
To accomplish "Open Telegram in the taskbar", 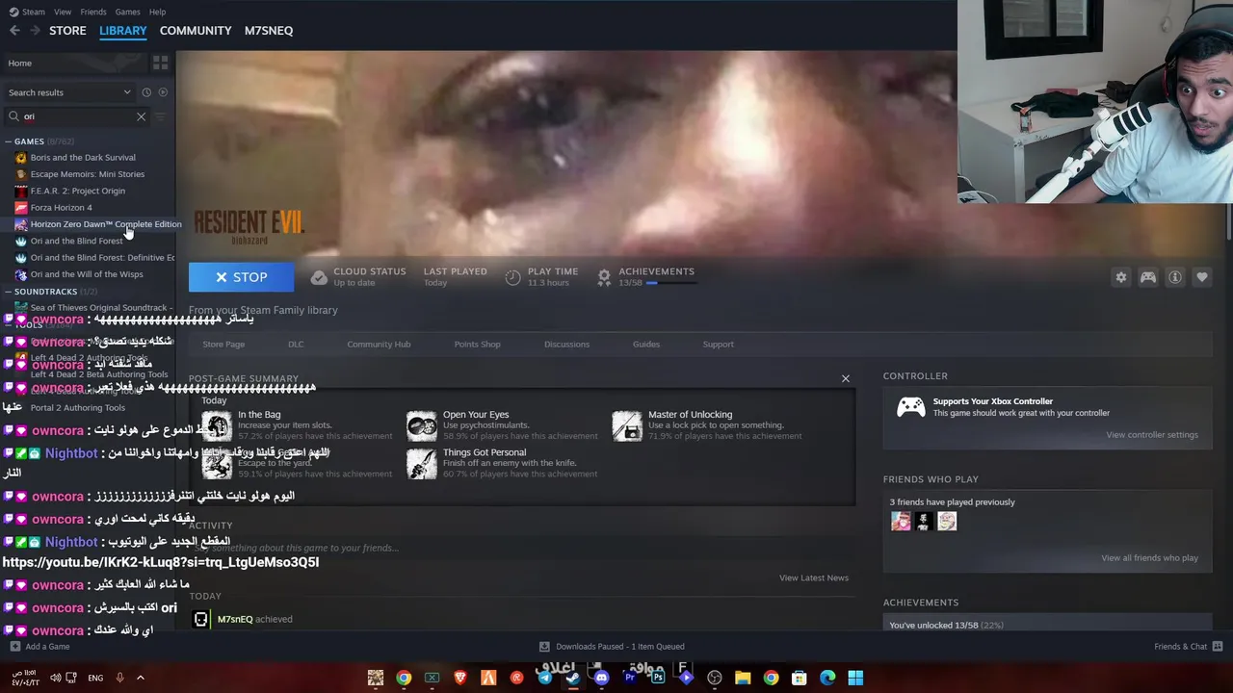I will [545, 678].
